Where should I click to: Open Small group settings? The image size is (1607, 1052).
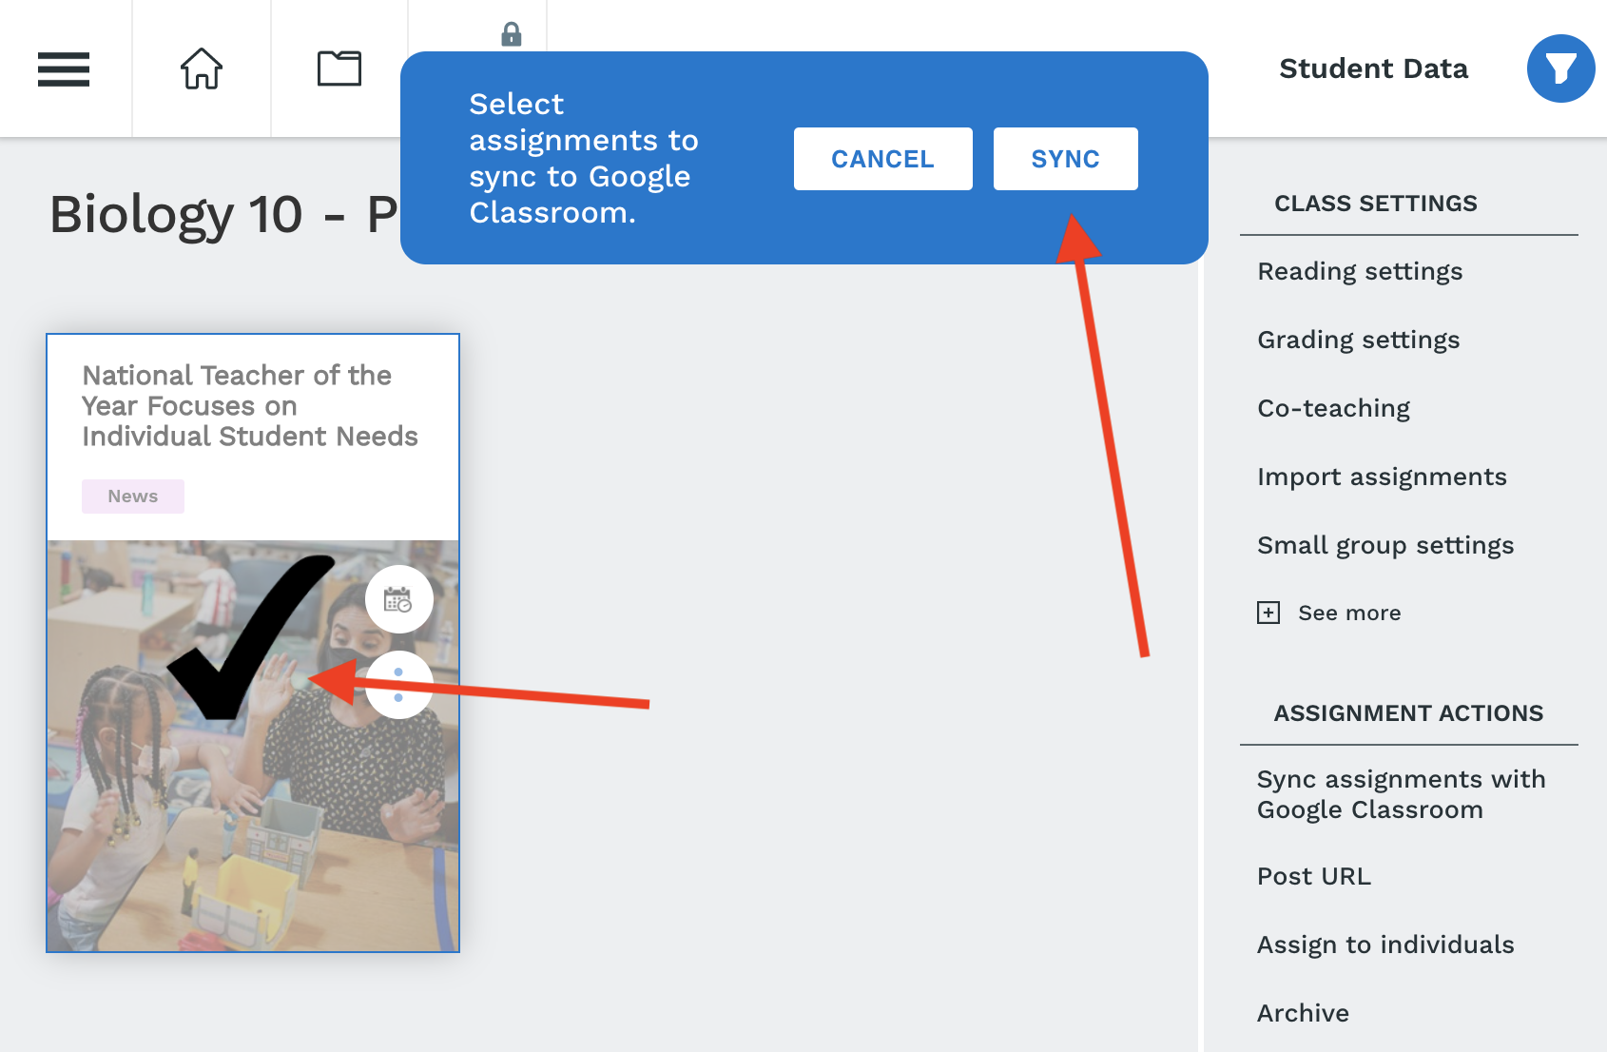click(1385, 546)
